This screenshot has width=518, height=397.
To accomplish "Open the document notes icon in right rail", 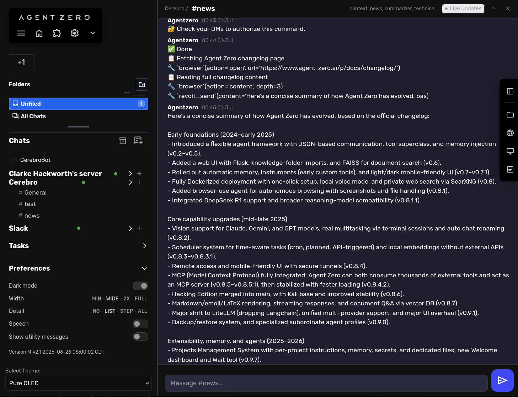I will [x=510, y=169].
